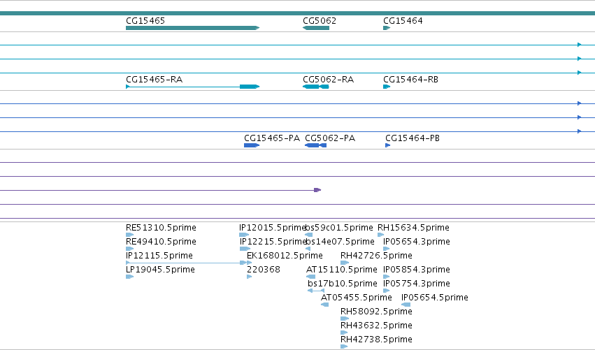595x350 pixels.
Task: Select the CG15464-RB transcript label
Action: (410, 80)
